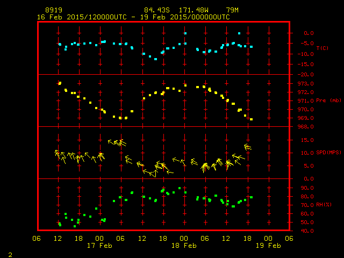Click the 972.0 pressure tick value
The width and height of the screenshot is (344, 258).
click(306, 92)
